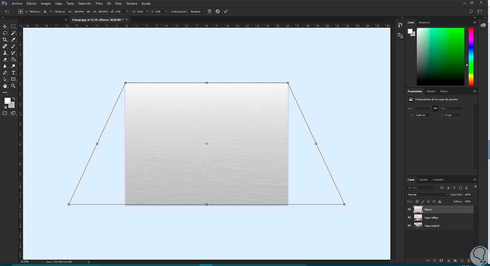Open the Color panel options menu
This screenshot has width=490, height=266.
pos(475,23)
